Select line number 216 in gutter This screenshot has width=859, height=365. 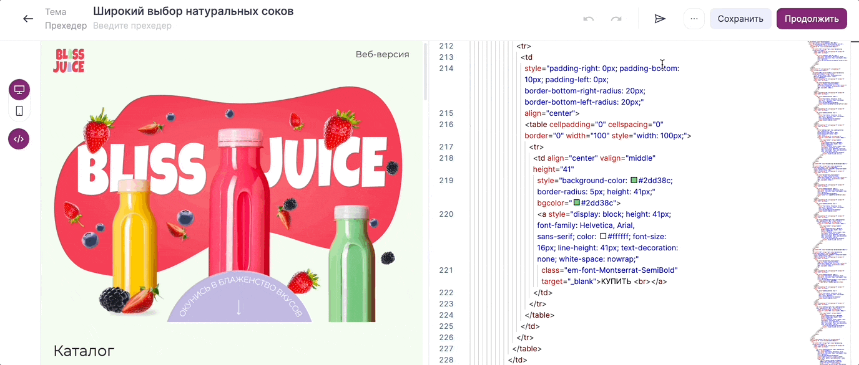coord(446,125)
